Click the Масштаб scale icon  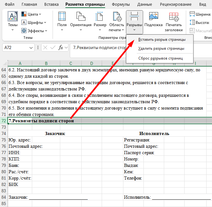(x=192, y=31)
